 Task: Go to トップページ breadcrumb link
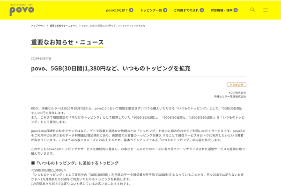[38, 26]
